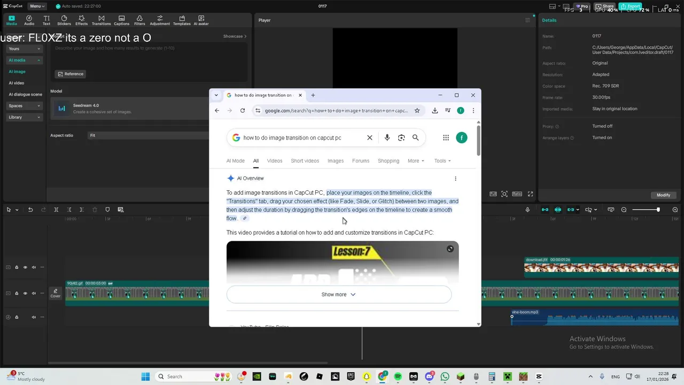
Task: Click the timeline zoom slider handle
Action: pos(658,210)
